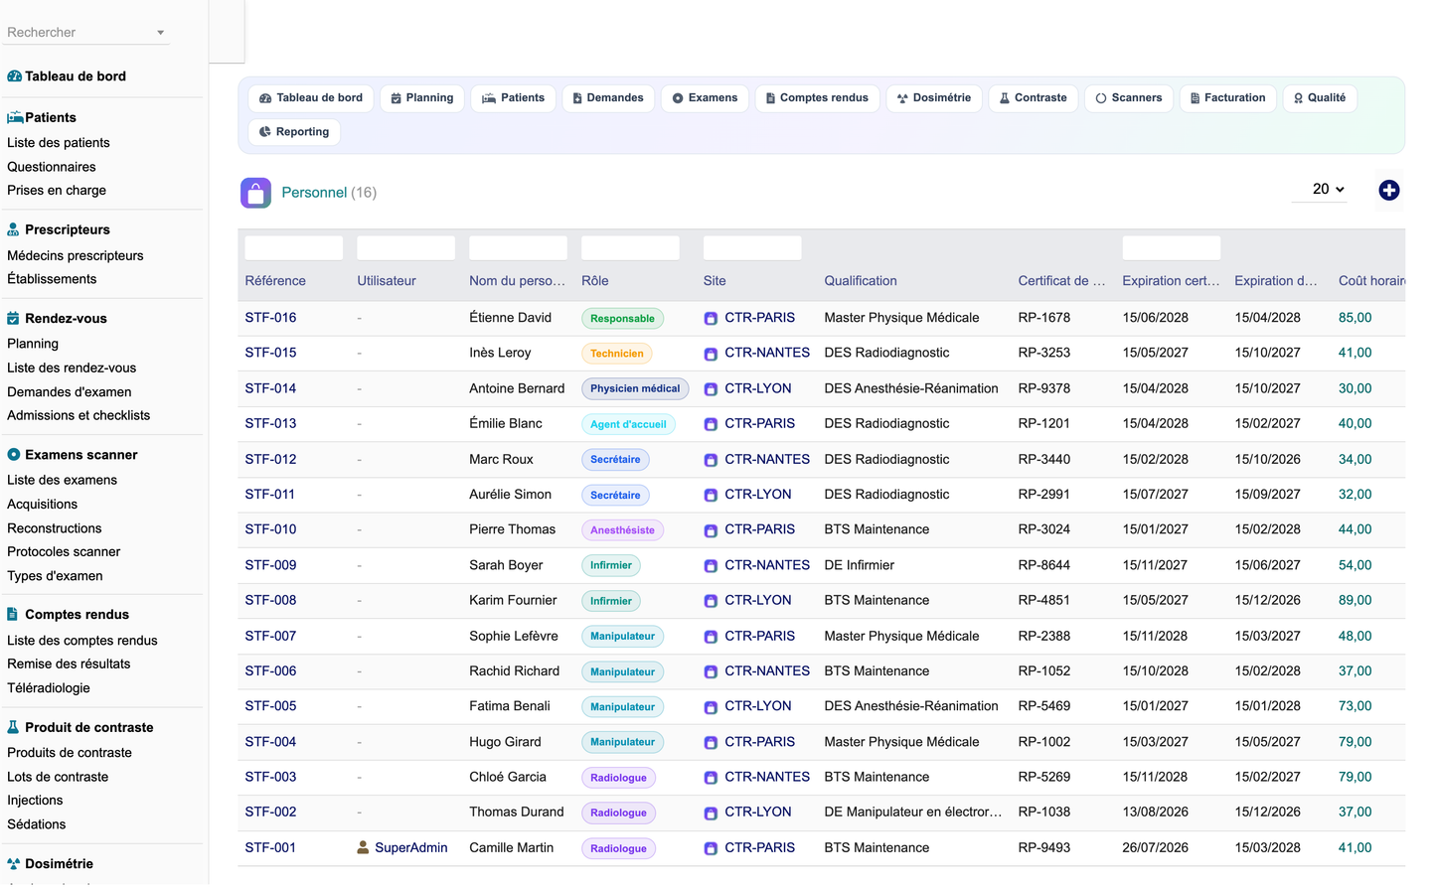Click the Reporting pie chart icon
1436x888 pixels.
click(x=265, y=132)
